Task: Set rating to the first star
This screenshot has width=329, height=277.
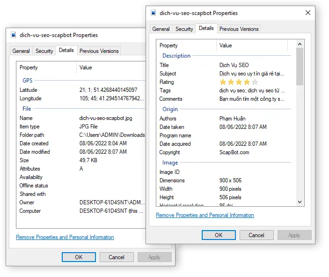Action: tap(223, 82)
